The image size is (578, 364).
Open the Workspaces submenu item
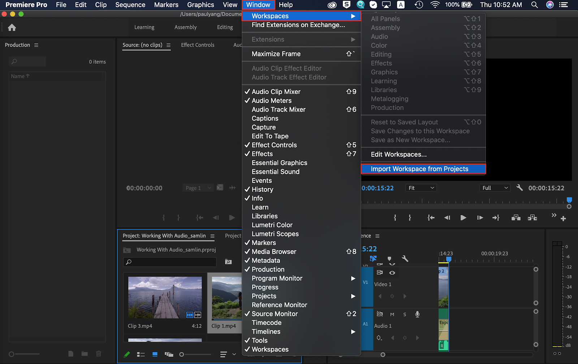[301, 16]
